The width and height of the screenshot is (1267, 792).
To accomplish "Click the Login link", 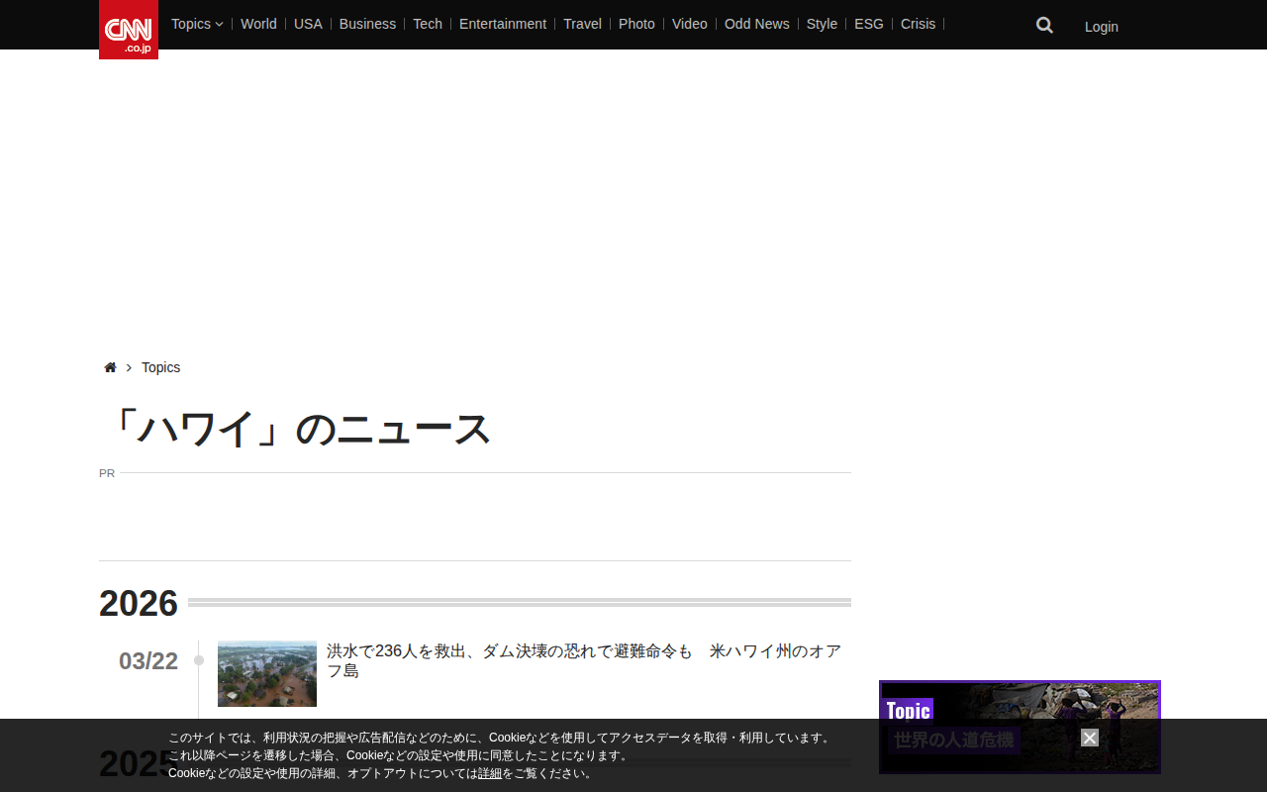I will (x=1101, y=27).
